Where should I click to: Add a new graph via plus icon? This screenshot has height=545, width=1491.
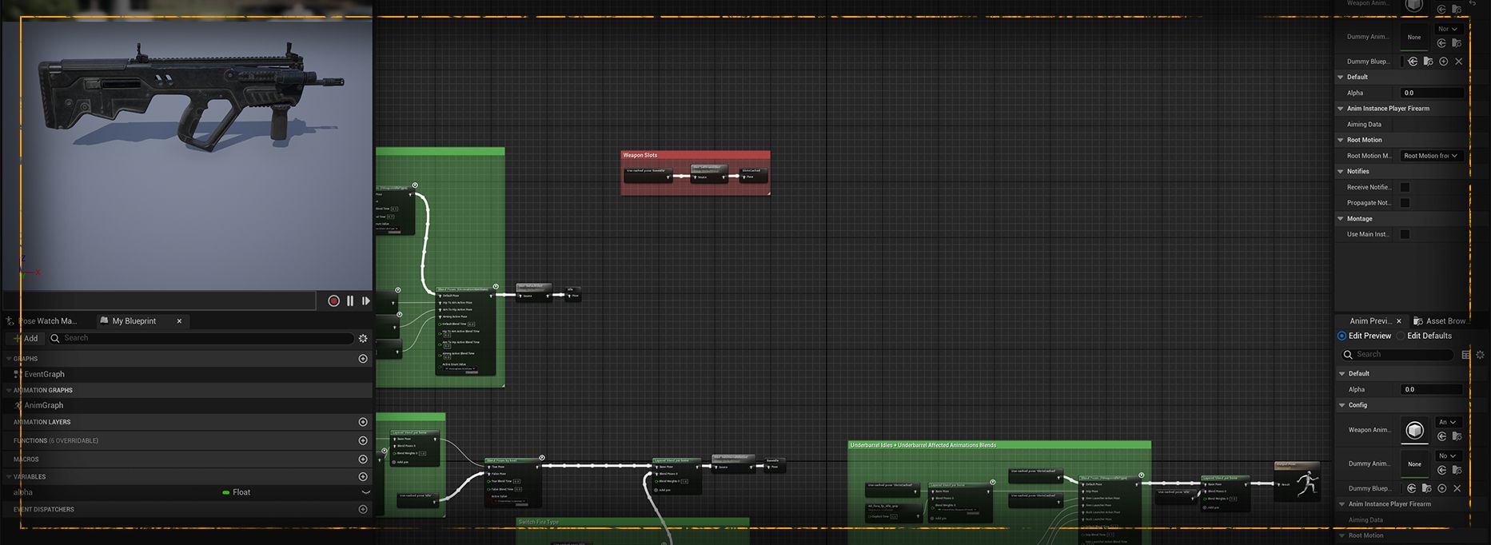[363, 359]
